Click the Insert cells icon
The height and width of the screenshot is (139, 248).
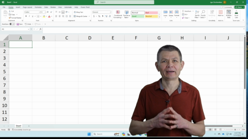click(x=165, y=12)
